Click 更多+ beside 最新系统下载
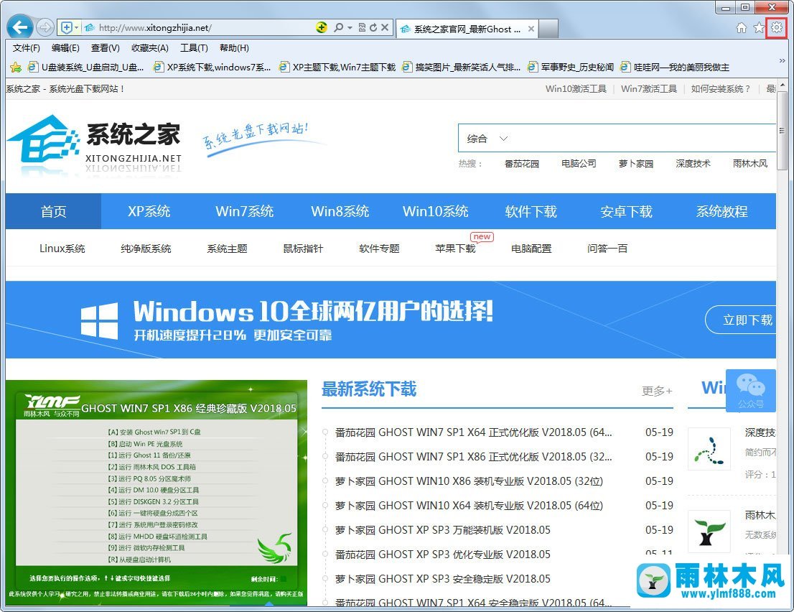Screen dimensions: 794x612 click(657, 391)
